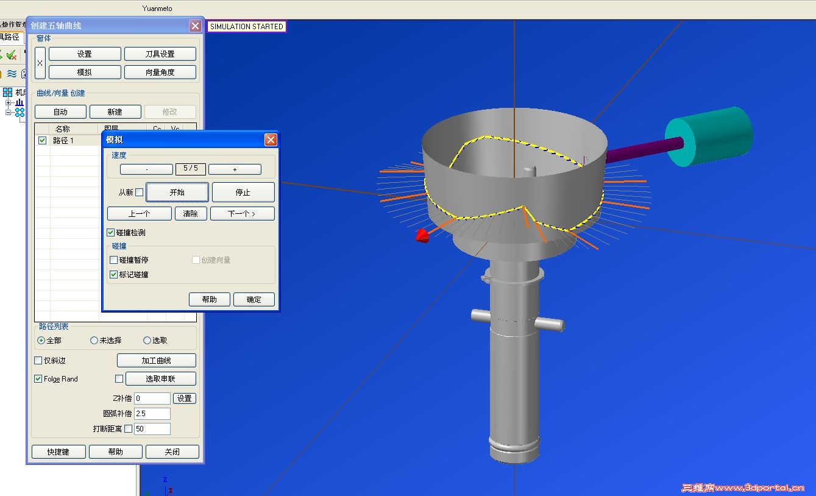
Task: Select the 选取 radio button
Action: point(147,341)
